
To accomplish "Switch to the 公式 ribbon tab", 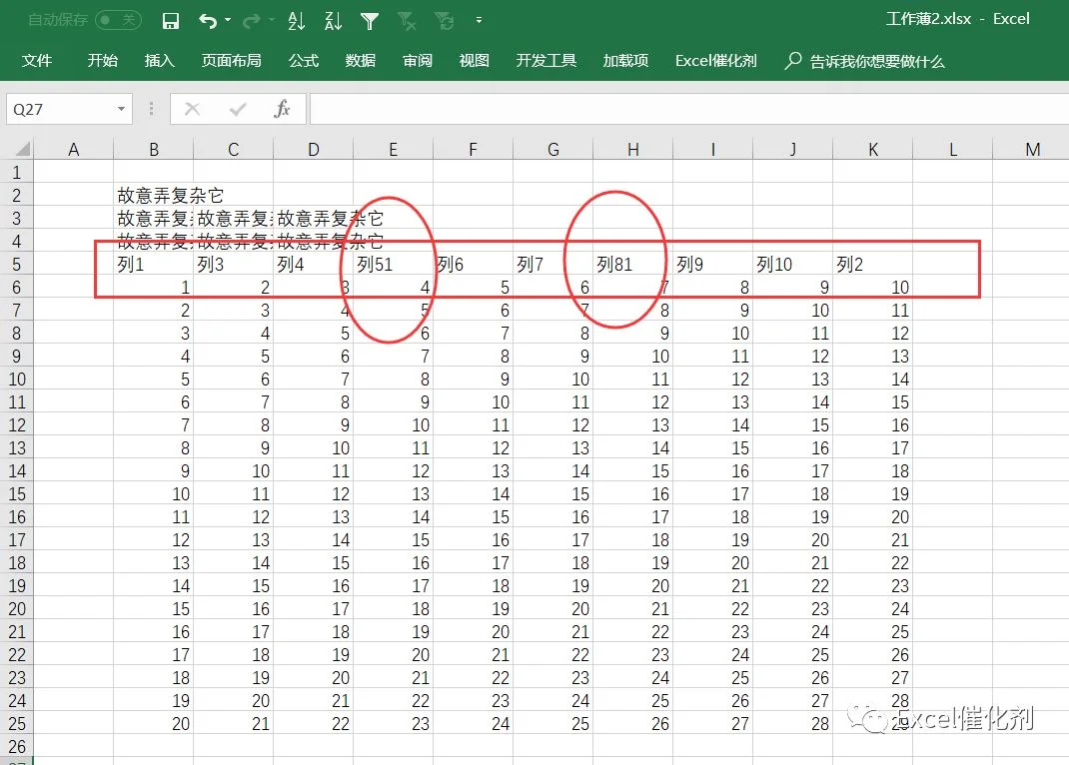I will pos(304,61).
